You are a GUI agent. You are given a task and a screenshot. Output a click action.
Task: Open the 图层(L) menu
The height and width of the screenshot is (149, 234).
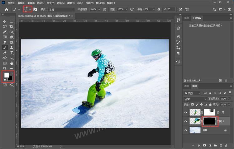[41, 3]
